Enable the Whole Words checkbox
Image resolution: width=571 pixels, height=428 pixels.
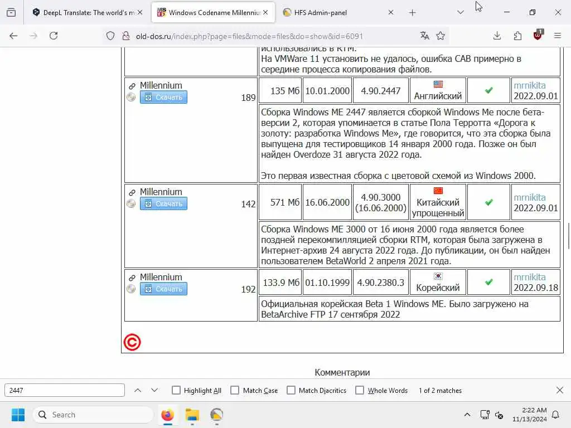[x=360, y=390]
